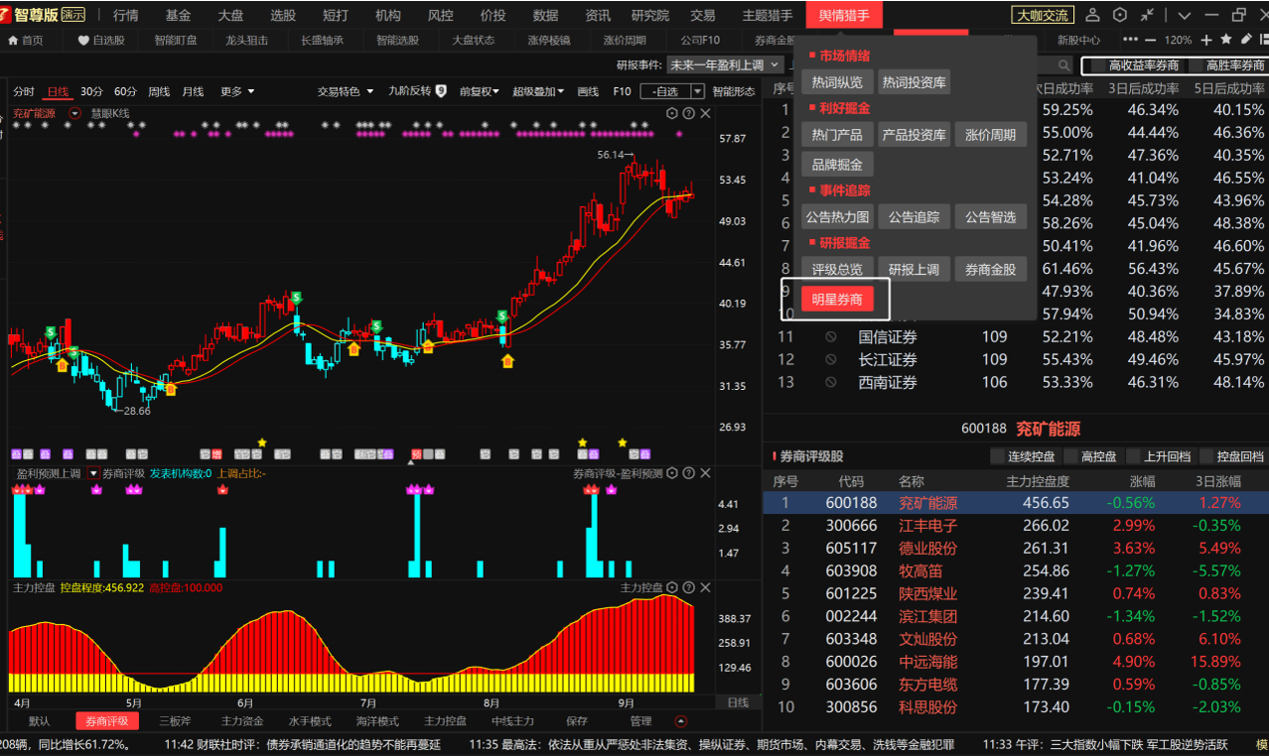Image resolution: width=1269 pixels, height=756 pixels.
Task: Click the plus zoom-in icon beside 120%
Action: point(1206,40)
